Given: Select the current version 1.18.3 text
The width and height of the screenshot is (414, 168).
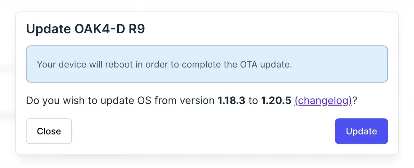Looking at the screenshot, I should (x=232, y=101).
